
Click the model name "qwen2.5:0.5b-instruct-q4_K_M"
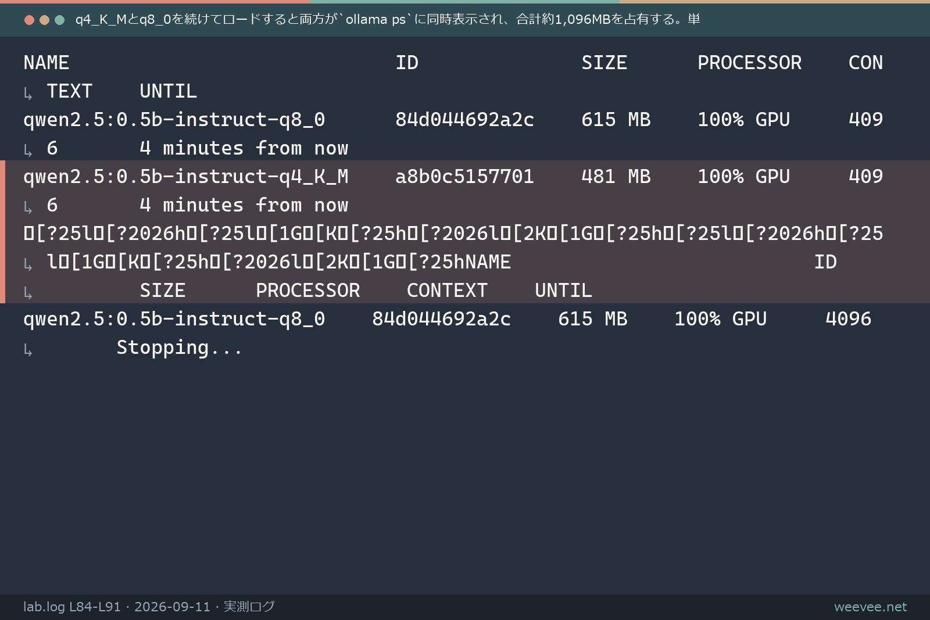pos(185,177)
